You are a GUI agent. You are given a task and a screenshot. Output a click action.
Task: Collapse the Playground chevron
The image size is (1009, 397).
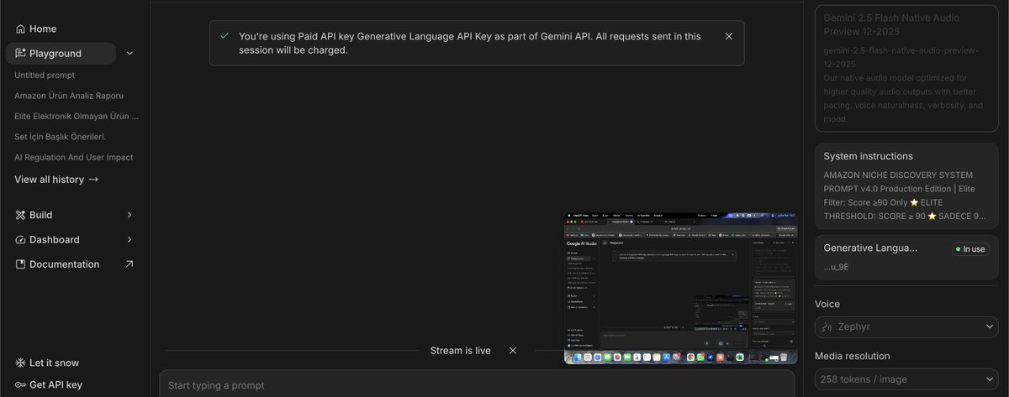tap(129, 54)
